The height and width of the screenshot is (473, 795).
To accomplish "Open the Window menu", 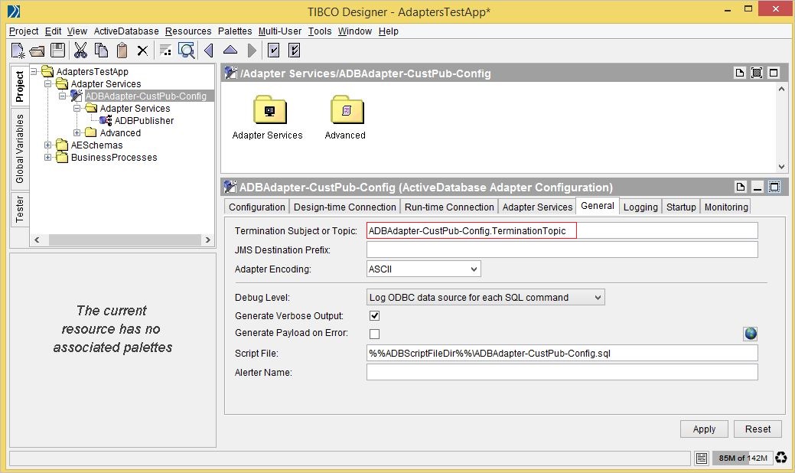I will point(355,31).
